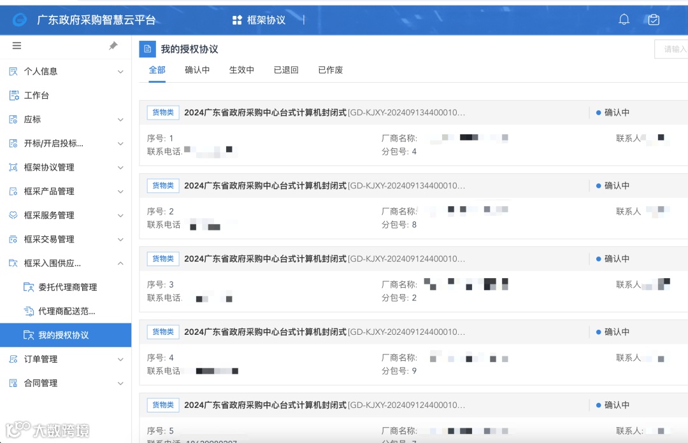Toggle the hamburger sidebar menu

tap(17, 46)
